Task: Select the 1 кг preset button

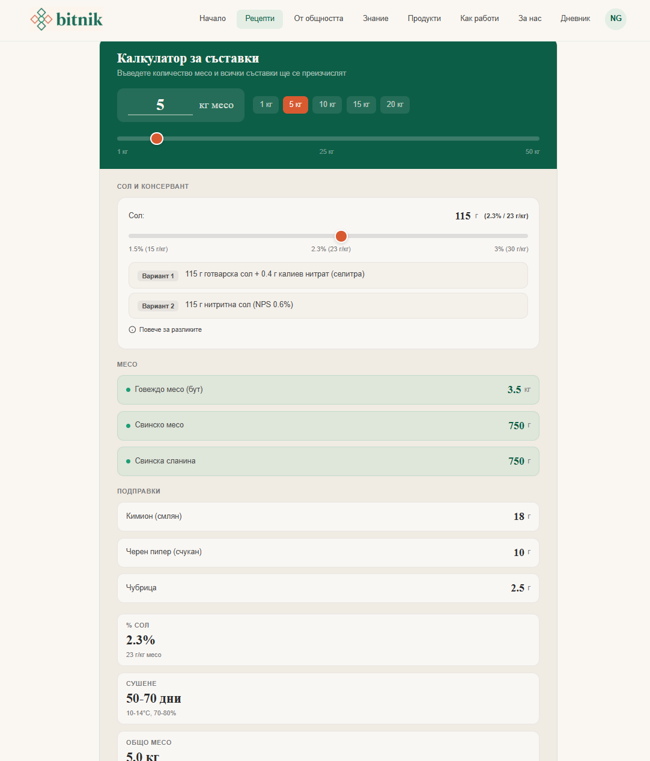Action: [266, 105]
